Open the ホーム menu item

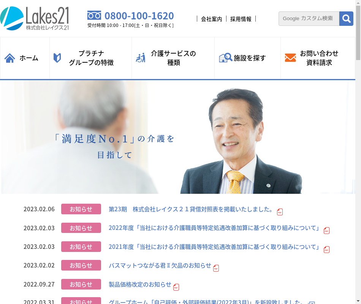click(x=25, y=58)
